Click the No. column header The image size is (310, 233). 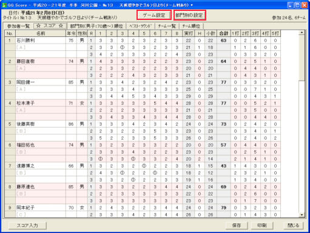pyautogui.click(x=10, y=33)
